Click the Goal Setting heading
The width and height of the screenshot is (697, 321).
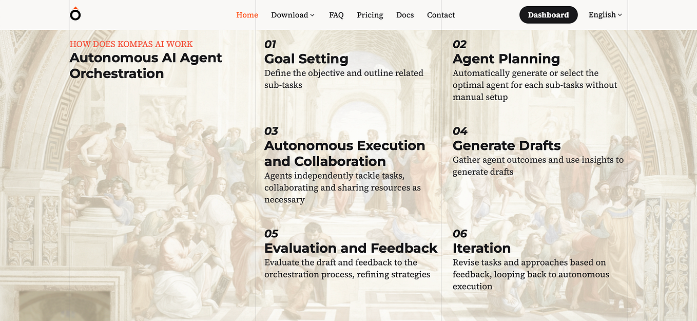coord(306,59)
